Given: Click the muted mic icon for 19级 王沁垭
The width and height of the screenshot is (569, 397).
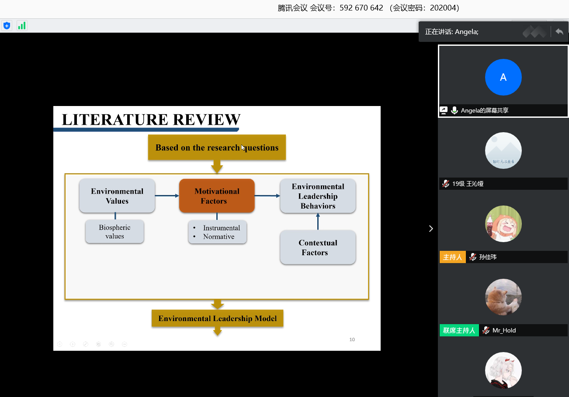Looking at the screenshot, I should pyautogui.click(x=446, y=184).
